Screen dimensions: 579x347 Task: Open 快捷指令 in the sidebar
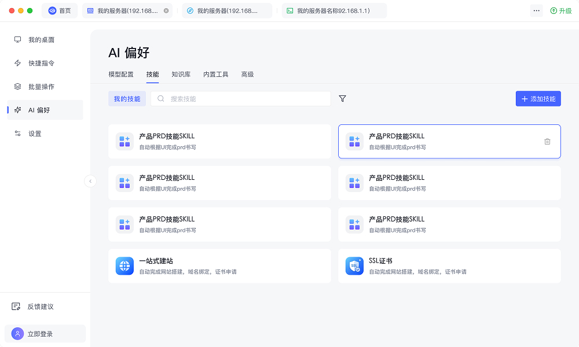45,63
